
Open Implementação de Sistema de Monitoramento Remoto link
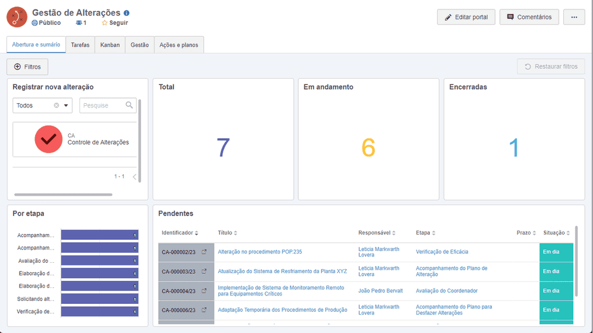click(x=281, y=291)
